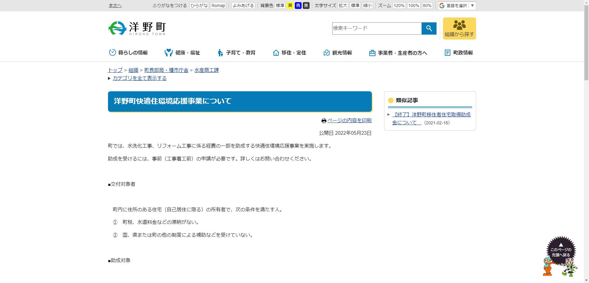Screen dimensions: 589x283
Task: Click the よみあげる read-aloud button
Action: click(243, 6)
